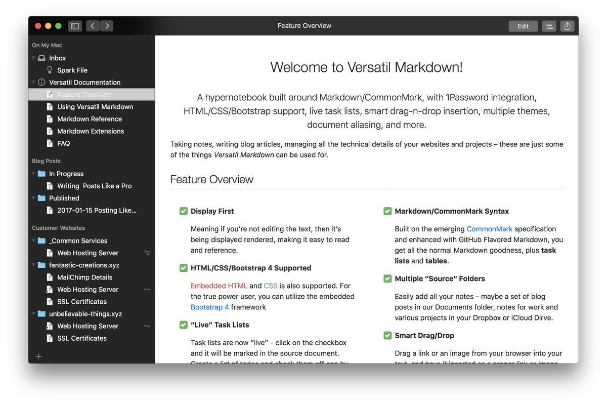
Task: Click document icon beside 2017-01-15 Posting Like
Action: [x=50, y=210]
